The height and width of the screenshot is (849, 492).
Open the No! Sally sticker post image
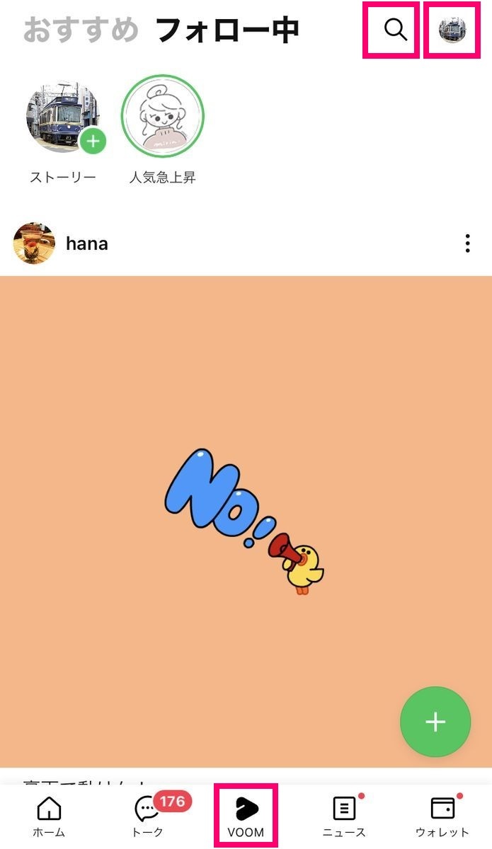pyautogui.click(x=246, y=521)
